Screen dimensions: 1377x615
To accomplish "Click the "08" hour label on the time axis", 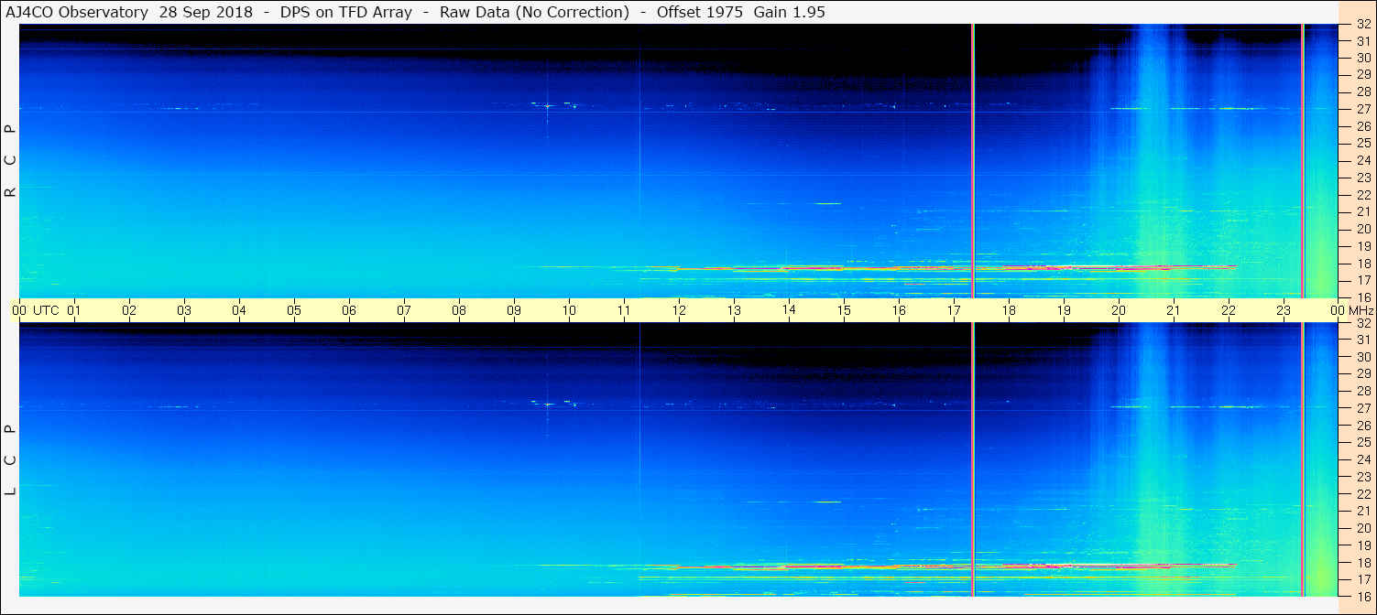I will coord(459,310).
